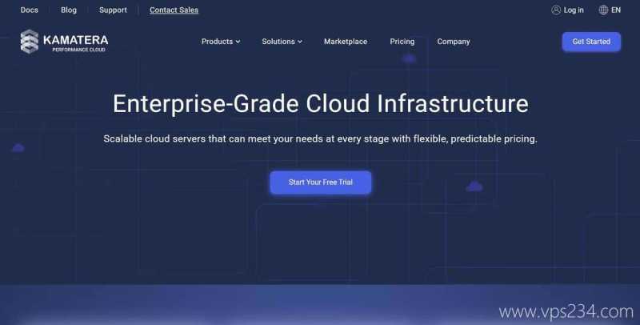Click the Kamatera logo icon

[30, 42]
